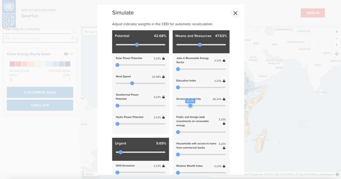Click the Access to electricity slider handle
The height and width of the screenshot is (179, 341).
click(190, 105)
